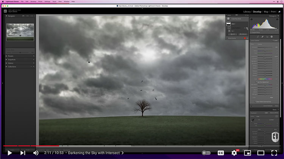Viewport: 284px width, 159px height.
Task: Click the Auto tone button
Action: 275,130
